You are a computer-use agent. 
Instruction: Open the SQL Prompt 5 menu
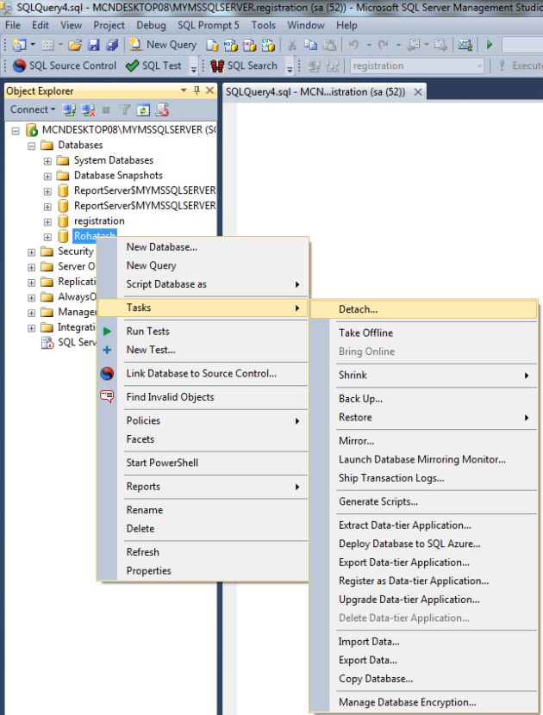click(208, 25)
